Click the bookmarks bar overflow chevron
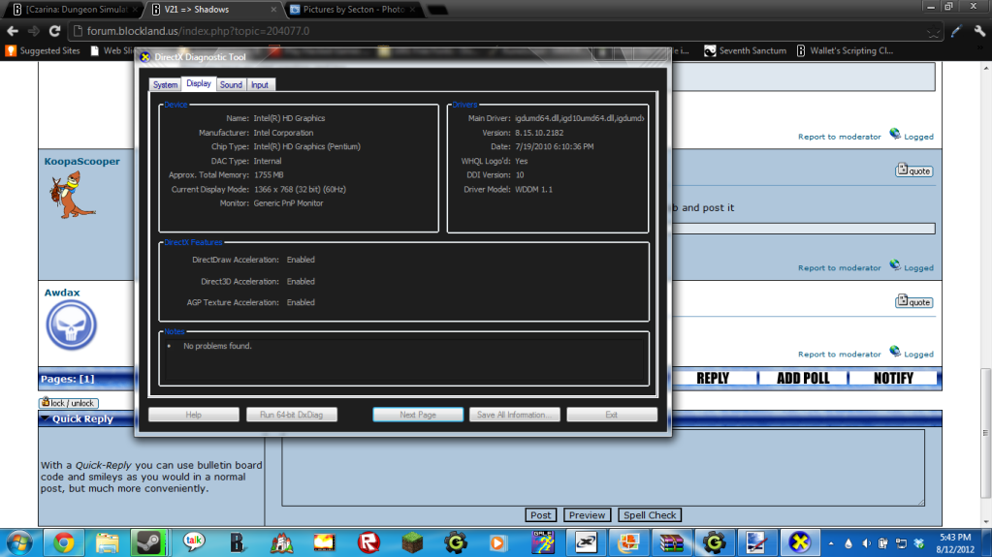Image resolution: width=992 pixels, height=557 pixels. point(980,48)
